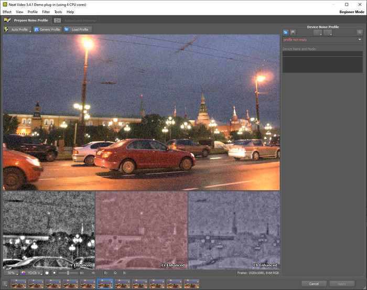
Task: Click the brightness sun icon
Action: tap(55, 273)
